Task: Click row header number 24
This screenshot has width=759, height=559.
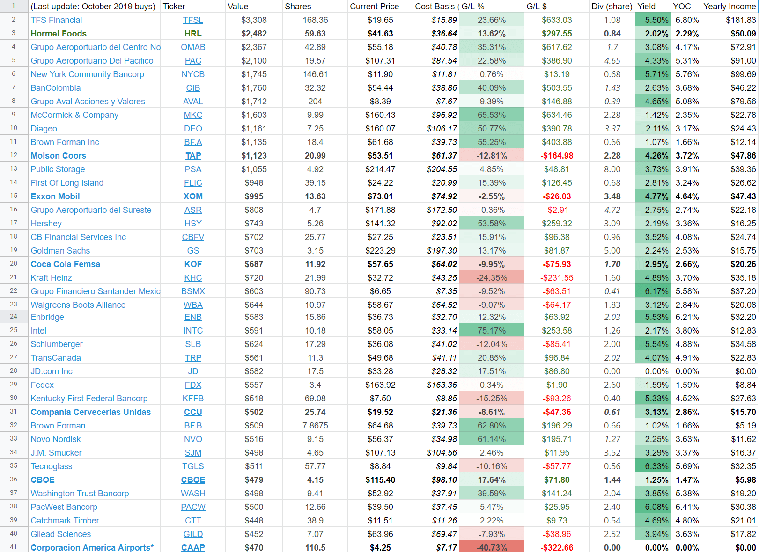Action: (14, 317)
